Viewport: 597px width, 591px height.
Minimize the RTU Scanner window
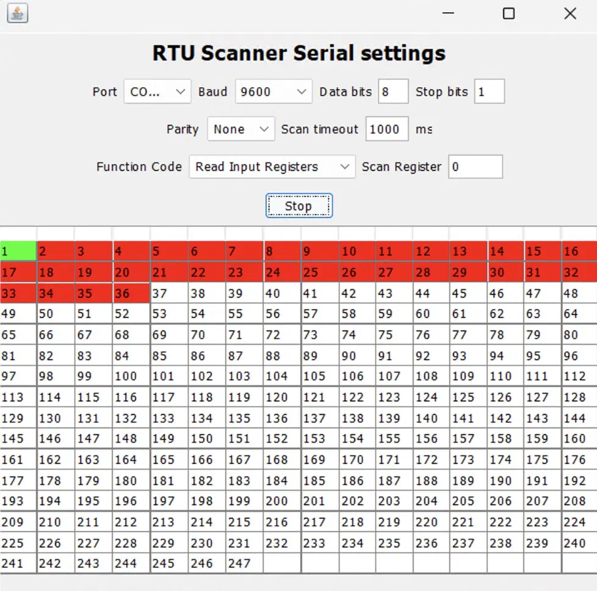pos(448,13)
